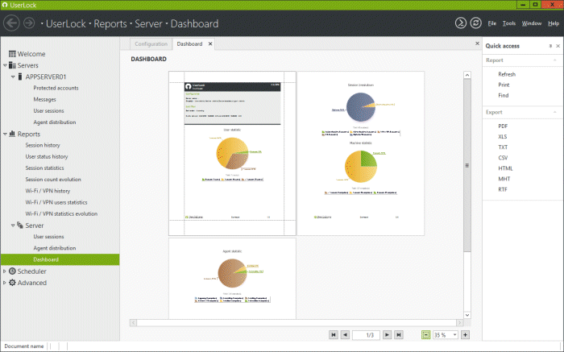Click the Agent statistic page thumbnail
This screenshot has height=352, width=564.
232,278
